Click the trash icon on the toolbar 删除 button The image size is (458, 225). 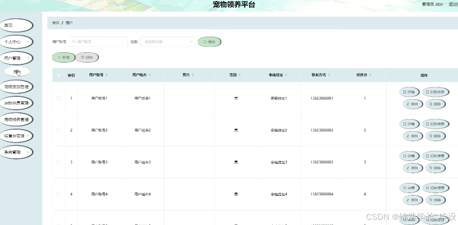point(83,57)
